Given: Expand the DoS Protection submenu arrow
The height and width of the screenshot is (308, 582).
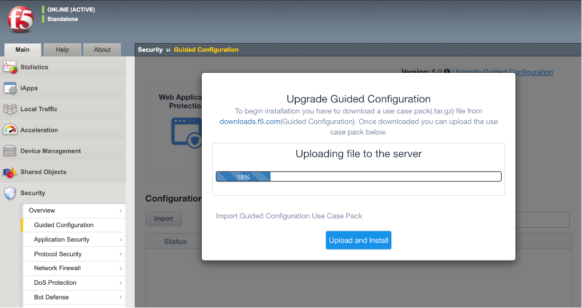Looking at the screenshot, I should click(121, 283).
